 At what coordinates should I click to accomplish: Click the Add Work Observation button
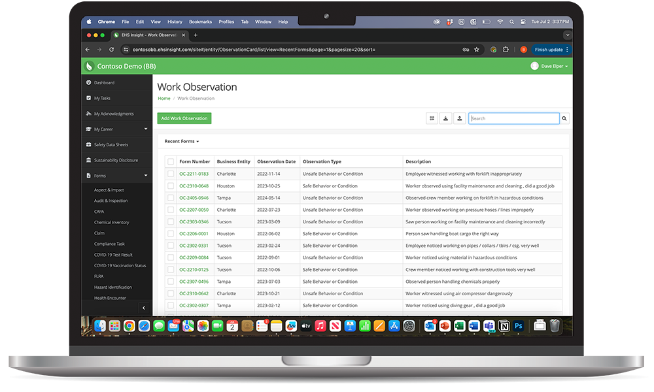(x=184, y=118)
